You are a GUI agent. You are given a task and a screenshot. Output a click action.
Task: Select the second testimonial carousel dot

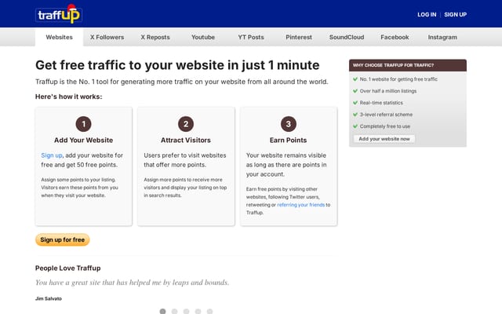click(174, 311)
